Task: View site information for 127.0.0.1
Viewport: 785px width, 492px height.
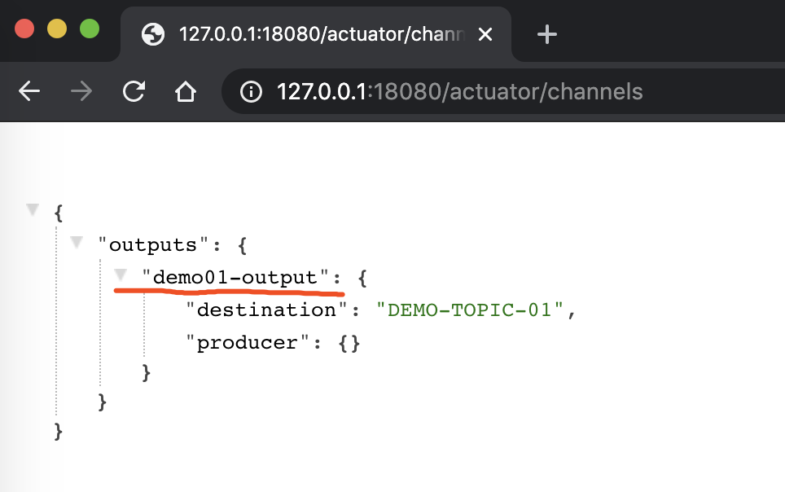Action: click(252, 92)
